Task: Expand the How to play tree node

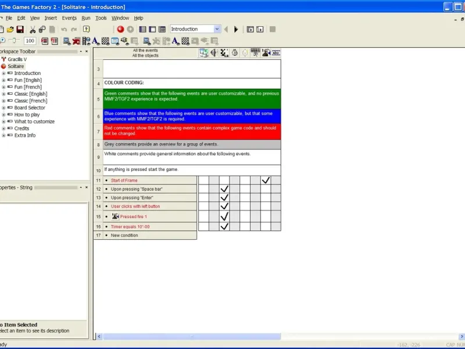Action: coord(3,115)
